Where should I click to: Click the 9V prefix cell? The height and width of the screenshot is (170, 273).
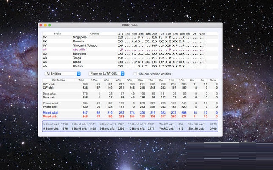[45, 37]
